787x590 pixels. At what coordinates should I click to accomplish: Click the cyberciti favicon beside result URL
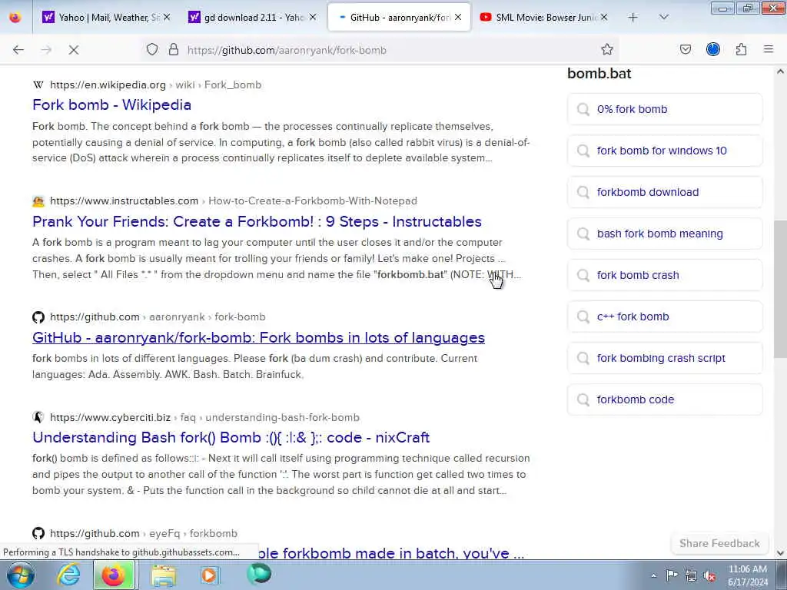click(38, 417)
